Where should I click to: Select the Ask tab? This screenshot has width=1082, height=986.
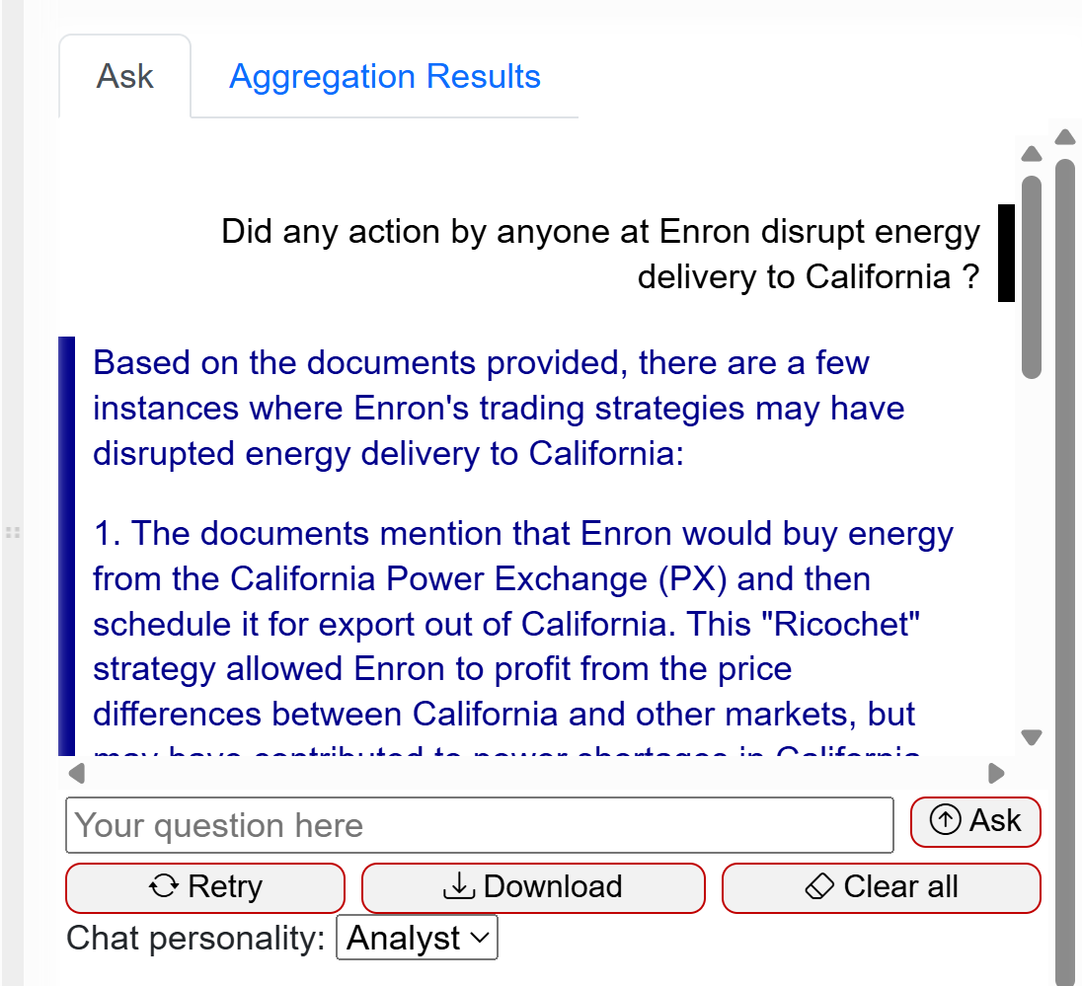pos(125,77)
